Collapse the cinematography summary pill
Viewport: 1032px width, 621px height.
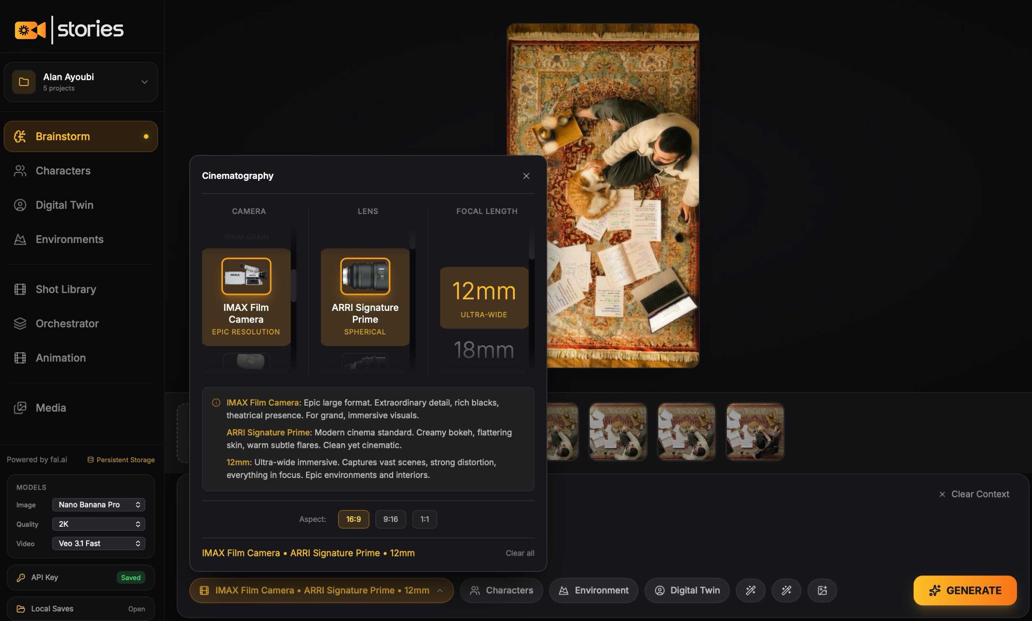click(x=321, y=590)
